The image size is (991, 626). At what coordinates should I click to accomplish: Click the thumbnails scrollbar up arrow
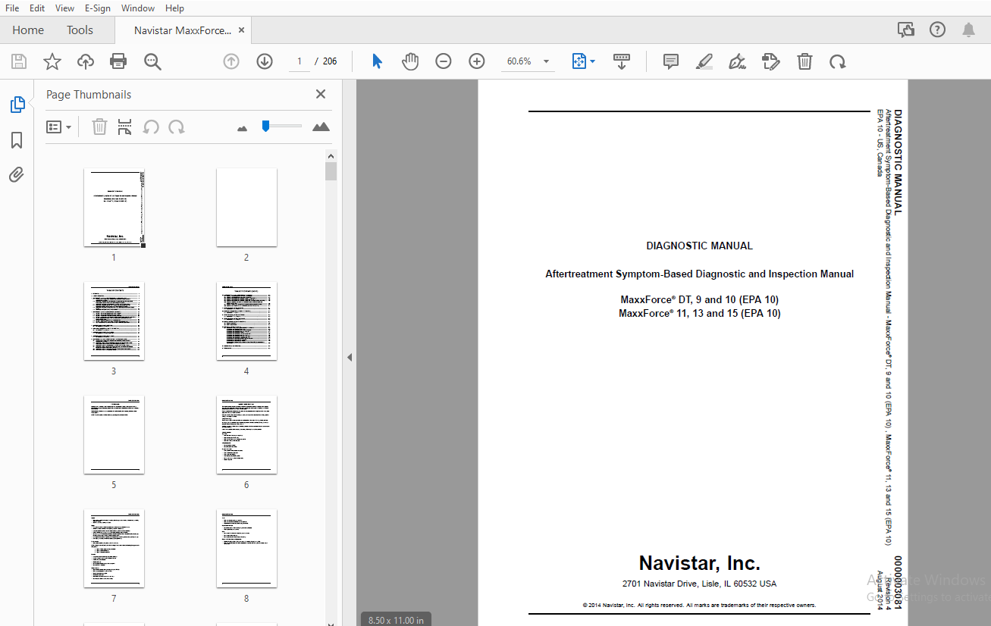click(x=331, y=156)
